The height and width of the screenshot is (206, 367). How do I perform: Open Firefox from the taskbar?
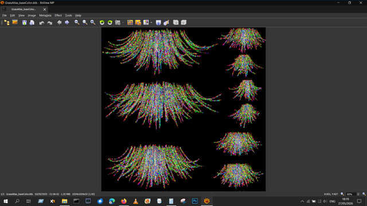(x=124, y=201)
